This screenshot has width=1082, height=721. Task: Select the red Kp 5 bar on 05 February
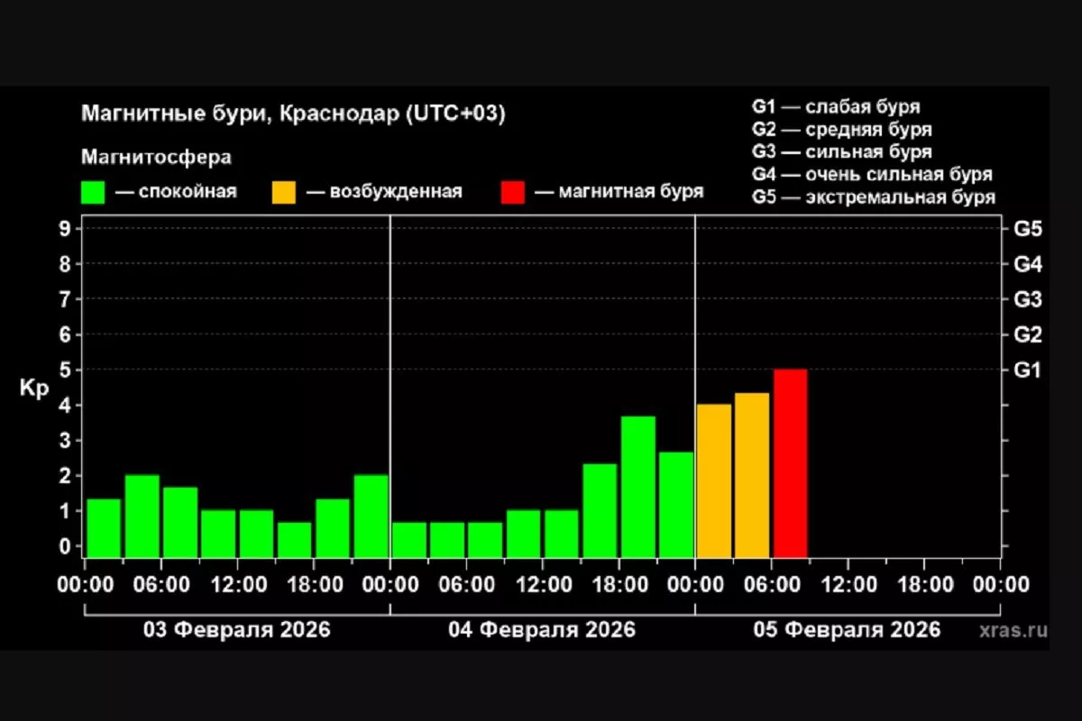coord(791,463)
